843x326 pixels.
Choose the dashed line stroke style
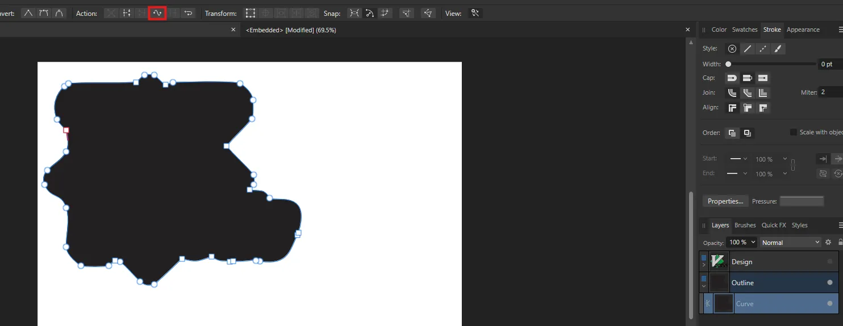point(763,49)
